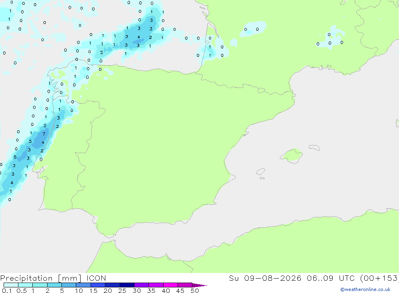Click the '40' legend scale label
399x293 pixels.
(x=166, y=291)
